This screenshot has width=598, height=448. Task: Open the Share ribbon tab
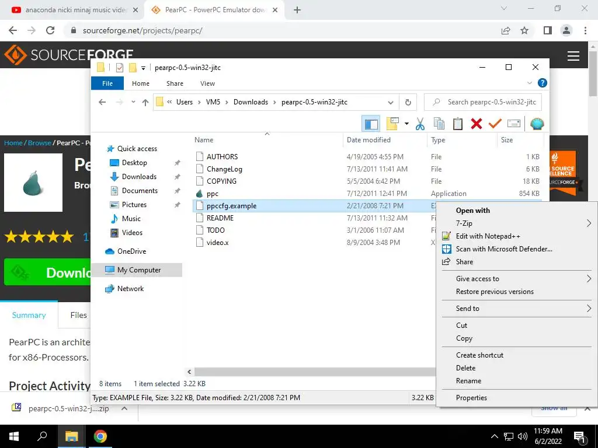pyautogui.click(x=175, y=83)
